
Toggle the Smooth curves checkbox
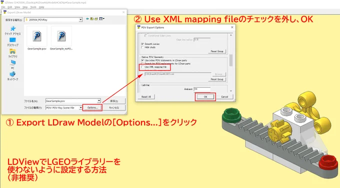pos(142,44)
